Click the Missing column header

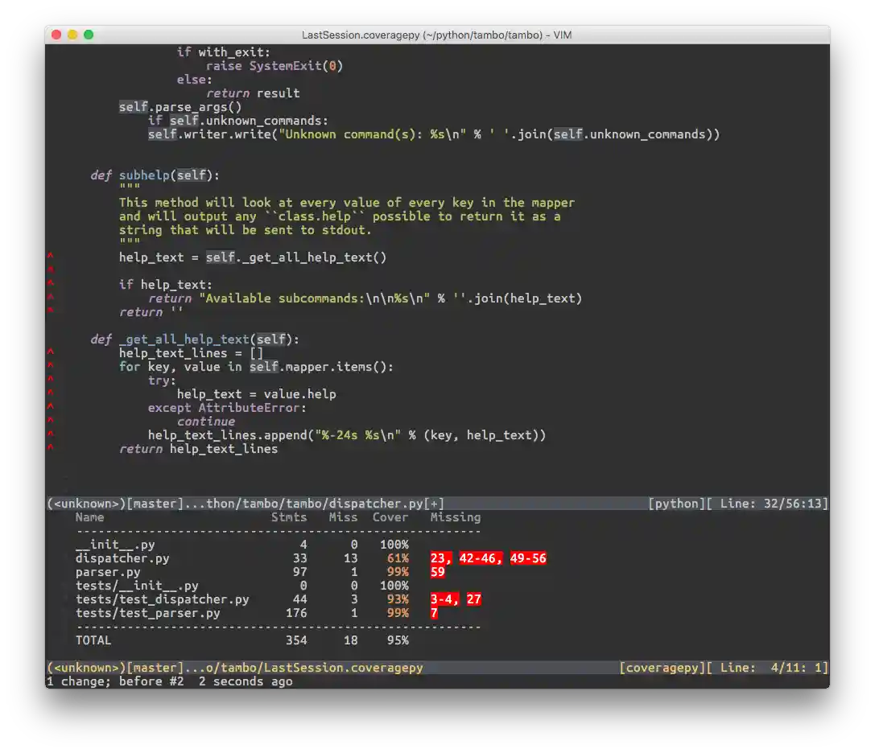click(455, 517)
